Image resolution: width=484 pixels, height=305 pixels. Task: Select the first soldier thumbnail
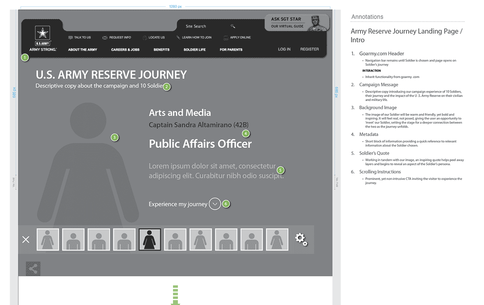pyautogui.click(x=48, y=239)
